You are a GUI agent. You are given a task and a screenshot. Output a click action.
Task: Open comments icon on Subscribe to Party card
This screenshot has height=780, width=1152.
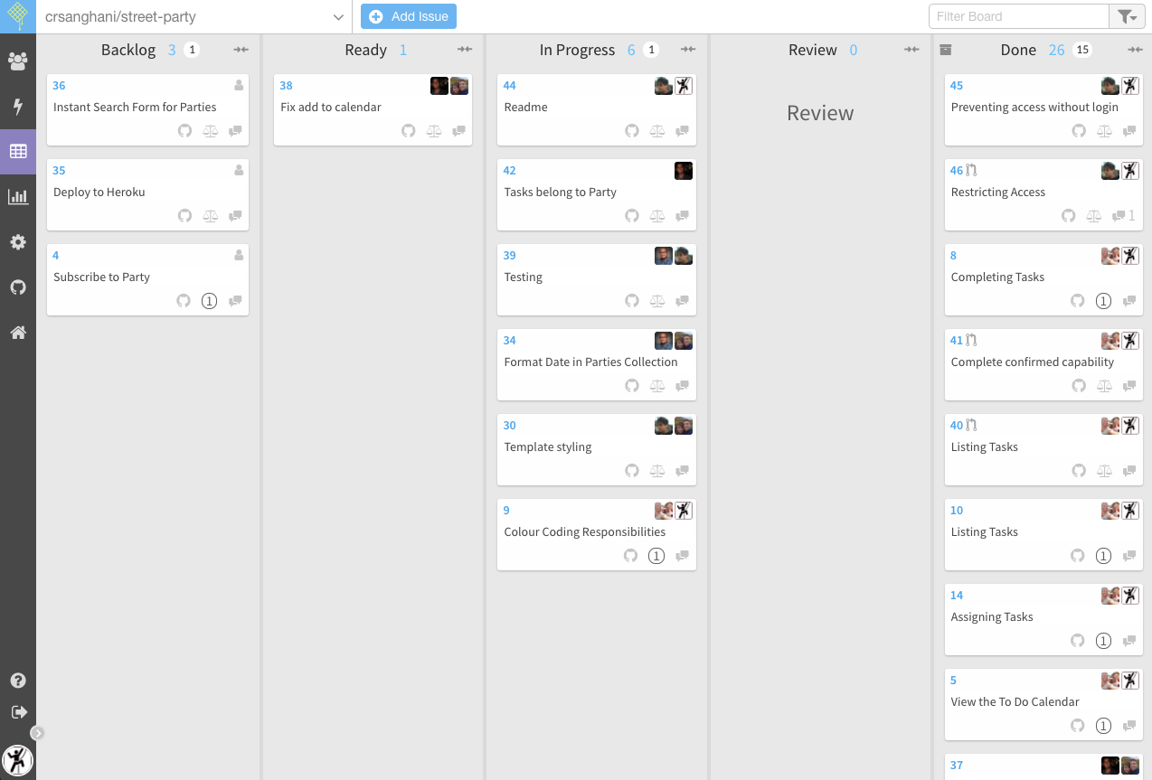235,301
